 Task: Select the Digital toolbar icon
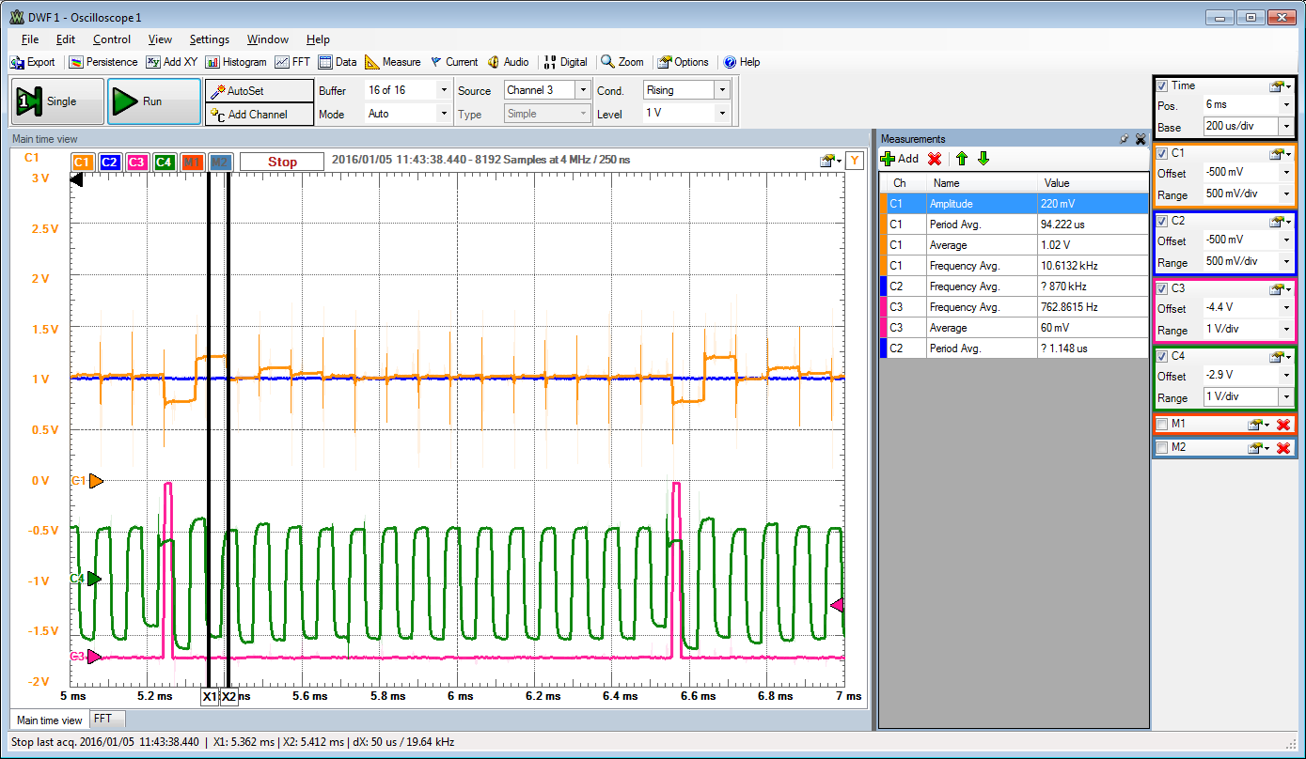click(x=565, y=62)
